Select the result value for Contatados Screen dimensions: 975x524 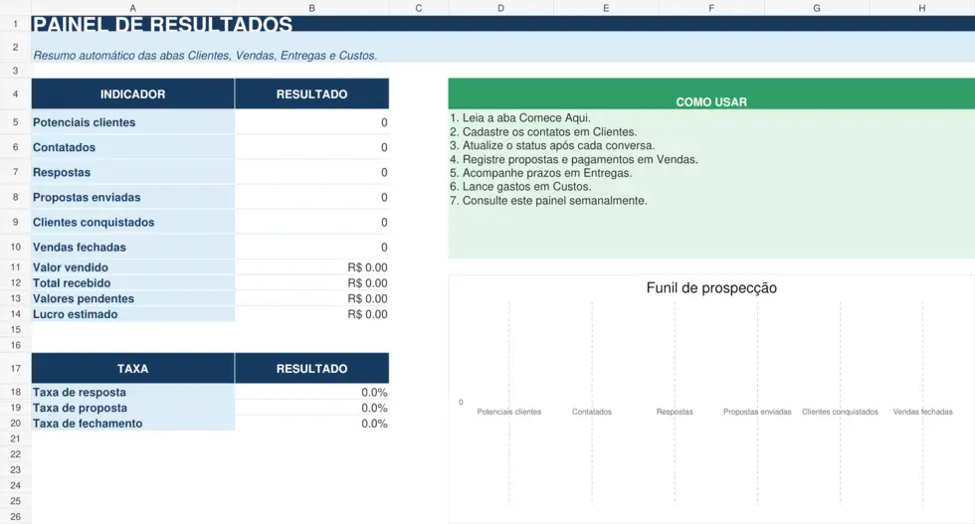pyautogui.click(x=311, y=147)
